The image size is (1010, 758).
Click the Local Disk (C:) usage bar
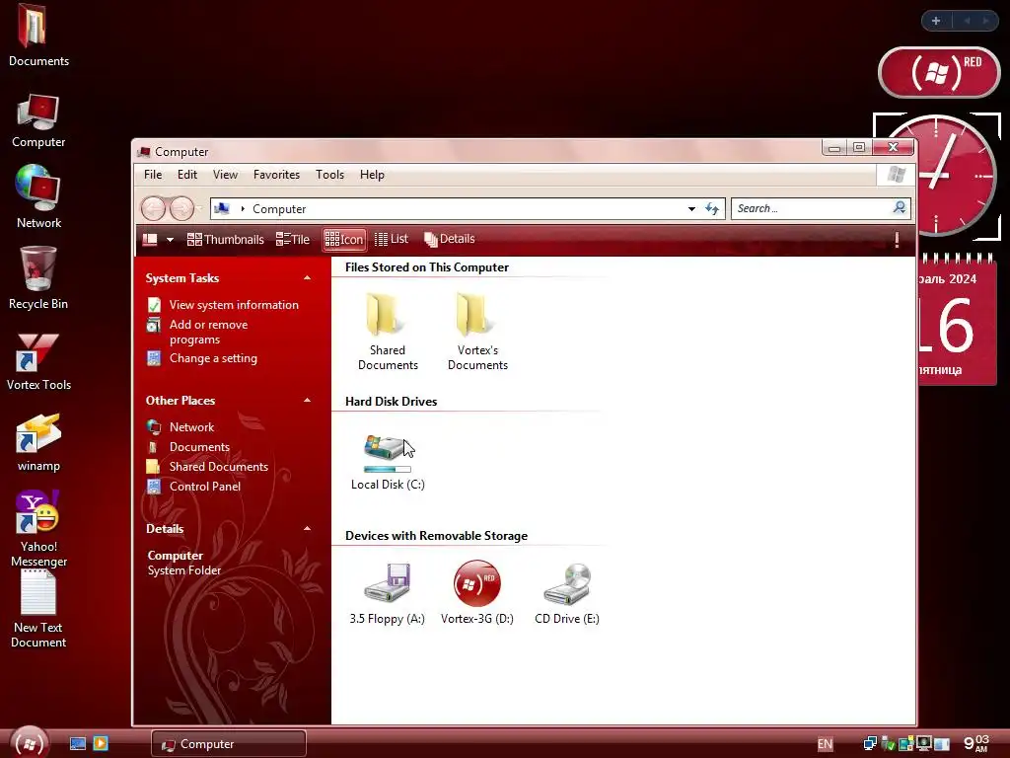(387, 469)
